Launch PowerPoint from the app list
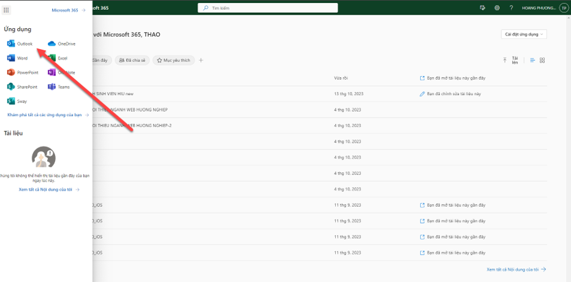This screenshot has width=571, height=282. tap(23, 72)
